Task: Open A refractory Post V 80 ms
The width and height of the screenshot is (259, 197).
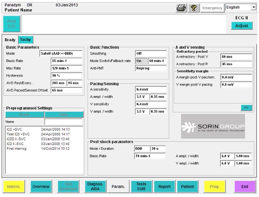Action: point(236,57)
